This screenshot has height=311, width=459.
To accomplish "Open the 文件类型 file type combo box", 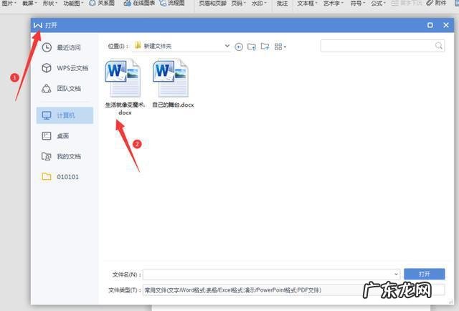I will click(294, 290).
